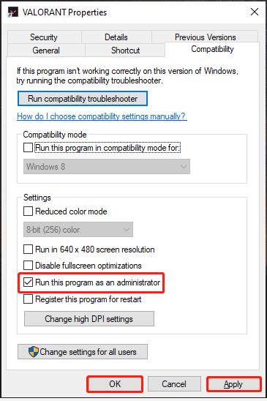Open the compatibility settings help link
The image size is (267, 401).
(x=102, y=116)
